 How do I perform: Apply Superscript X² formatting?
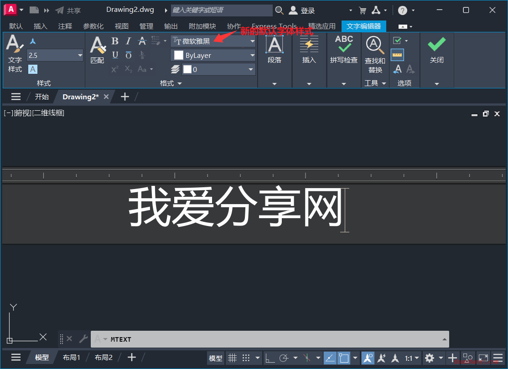(115, 69)
